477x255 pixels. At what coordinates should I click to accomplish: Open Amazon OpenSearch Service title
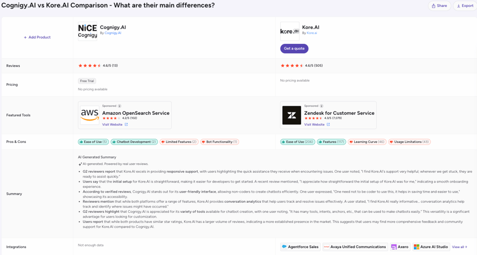click(136, 113)
